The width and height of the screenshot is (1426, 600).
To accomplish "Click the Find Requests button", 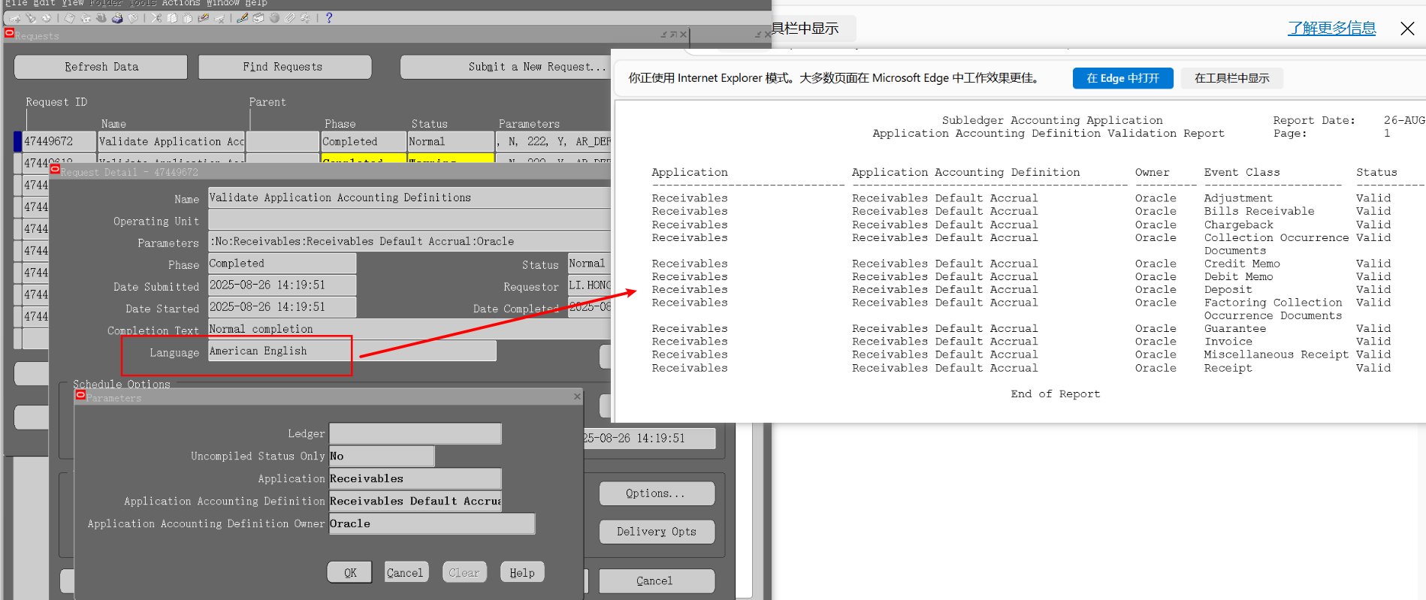I will coord(285,67).
